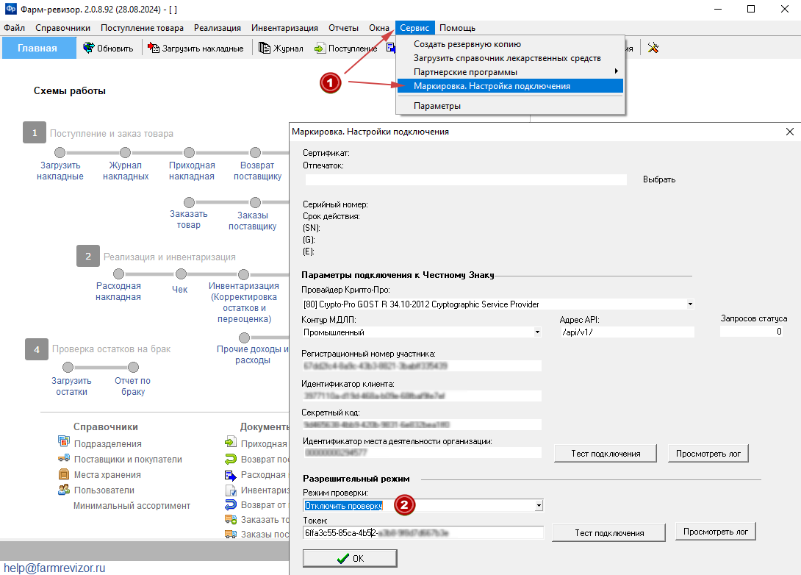Click the Идентификатор клиента field
The image size is (801, 575).
422,396
